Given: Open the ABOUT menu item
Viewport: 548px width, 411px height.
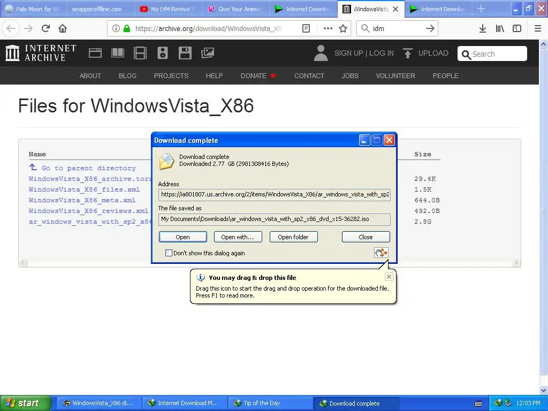Looking at the screenshot, I should tap(90, 76).
